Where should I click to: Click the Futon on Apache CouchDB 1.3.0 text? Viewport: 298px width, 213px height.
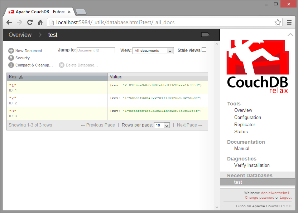click(264, 206)
